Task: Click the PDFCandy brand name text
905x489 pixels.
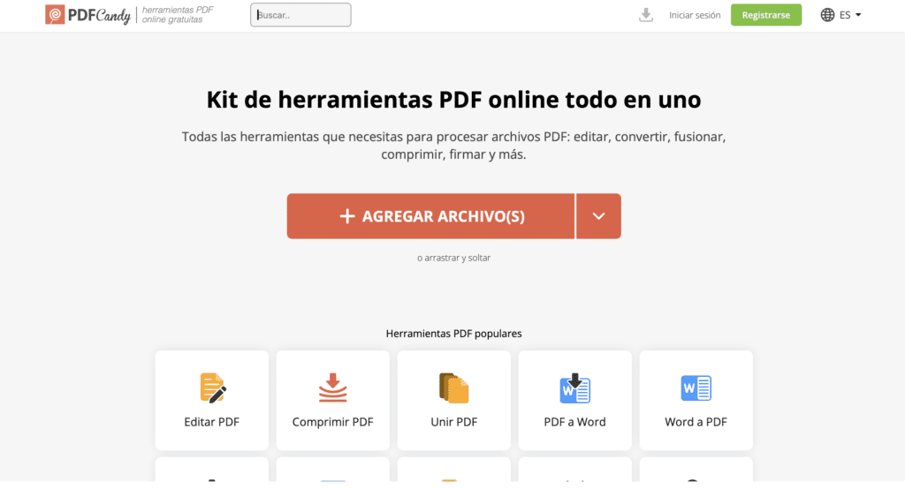Action: pos(99,16)
